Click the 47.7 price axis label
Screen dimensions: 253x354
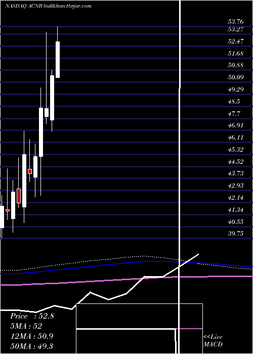tap(234, 113)
